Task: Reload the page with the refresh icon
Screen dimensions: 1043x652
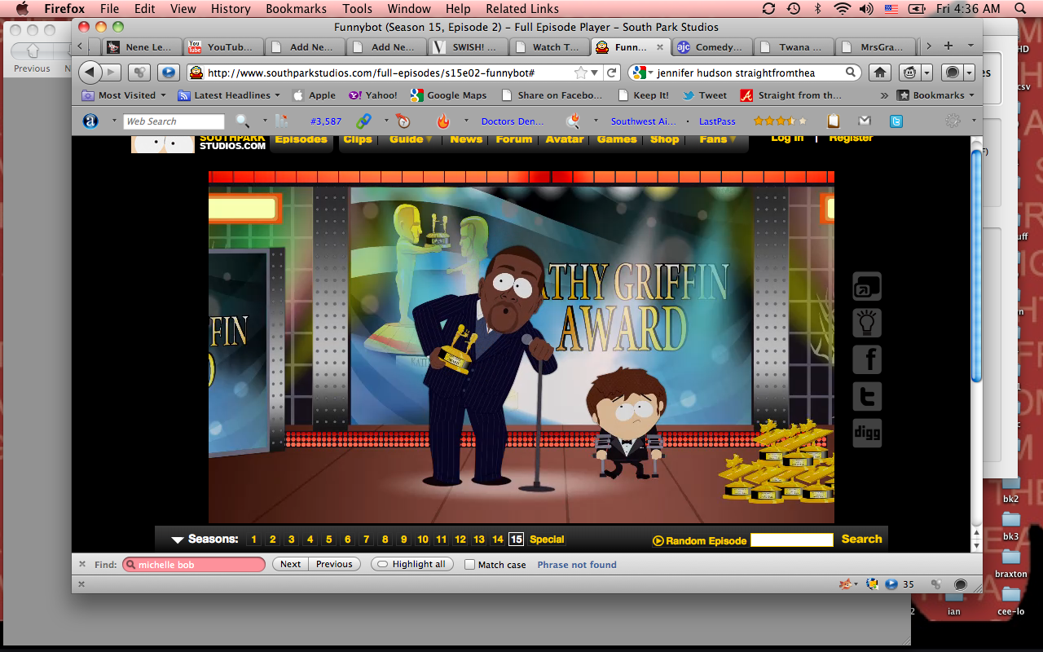Action: click(612, 73)
